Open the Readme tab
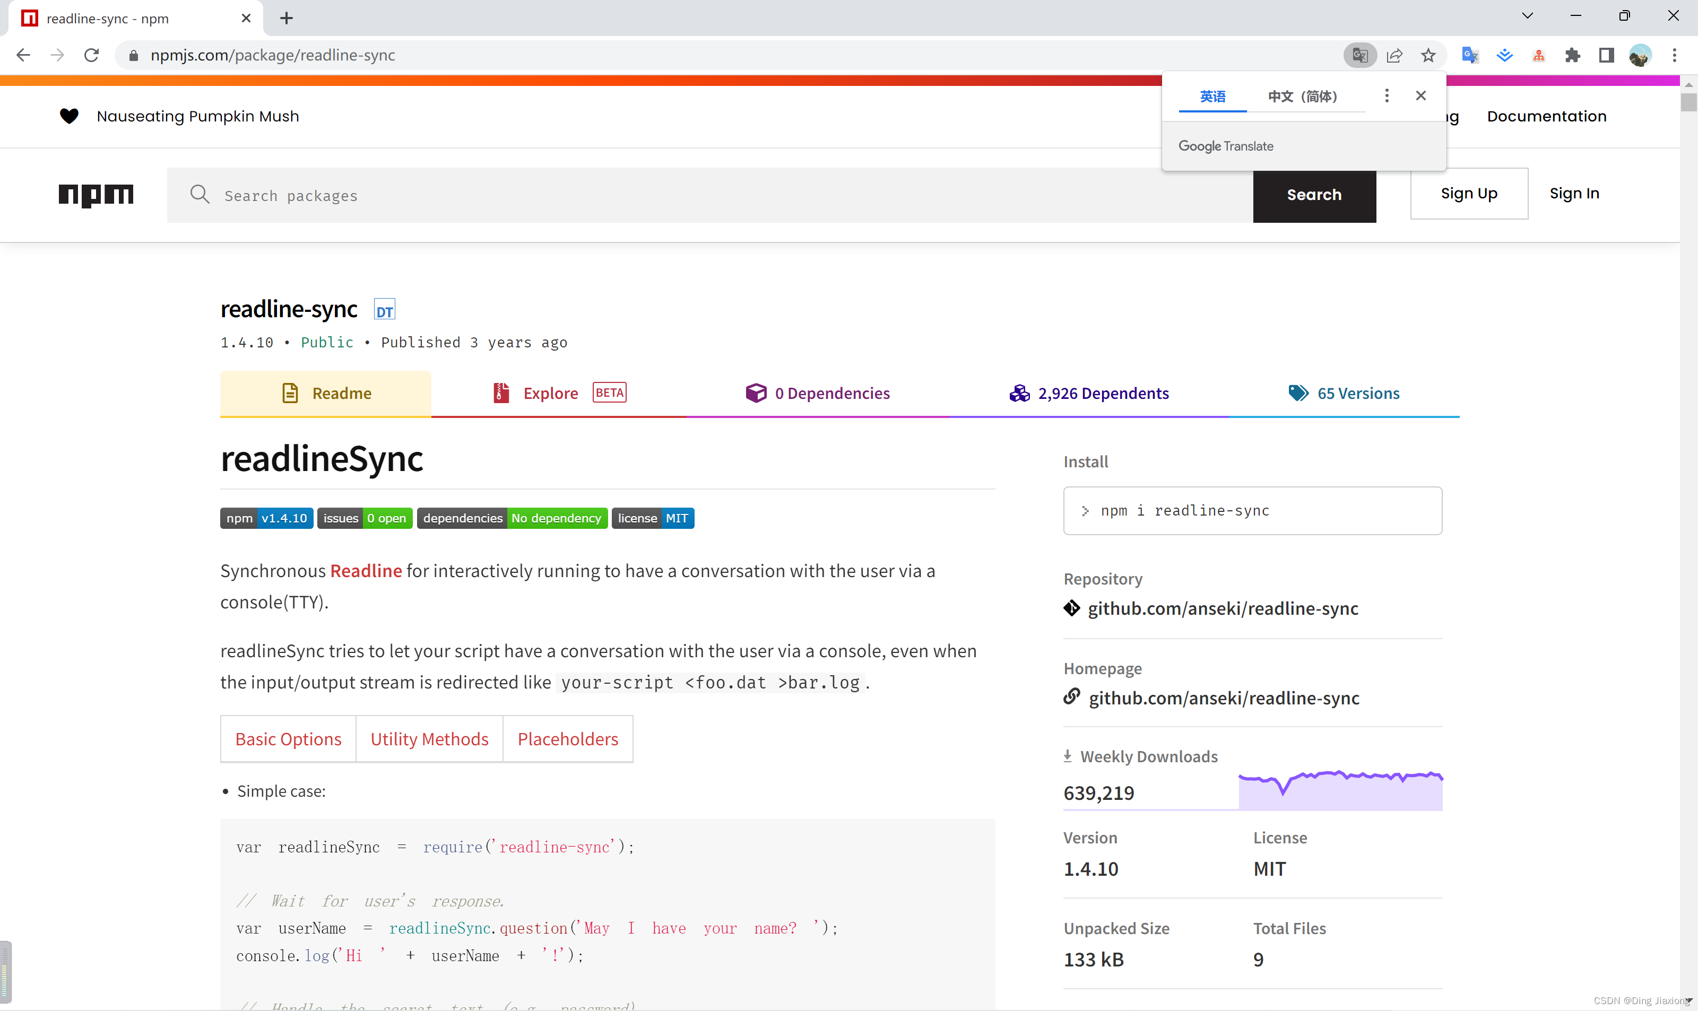The image size is (1698, 1011). coord(326,393)
